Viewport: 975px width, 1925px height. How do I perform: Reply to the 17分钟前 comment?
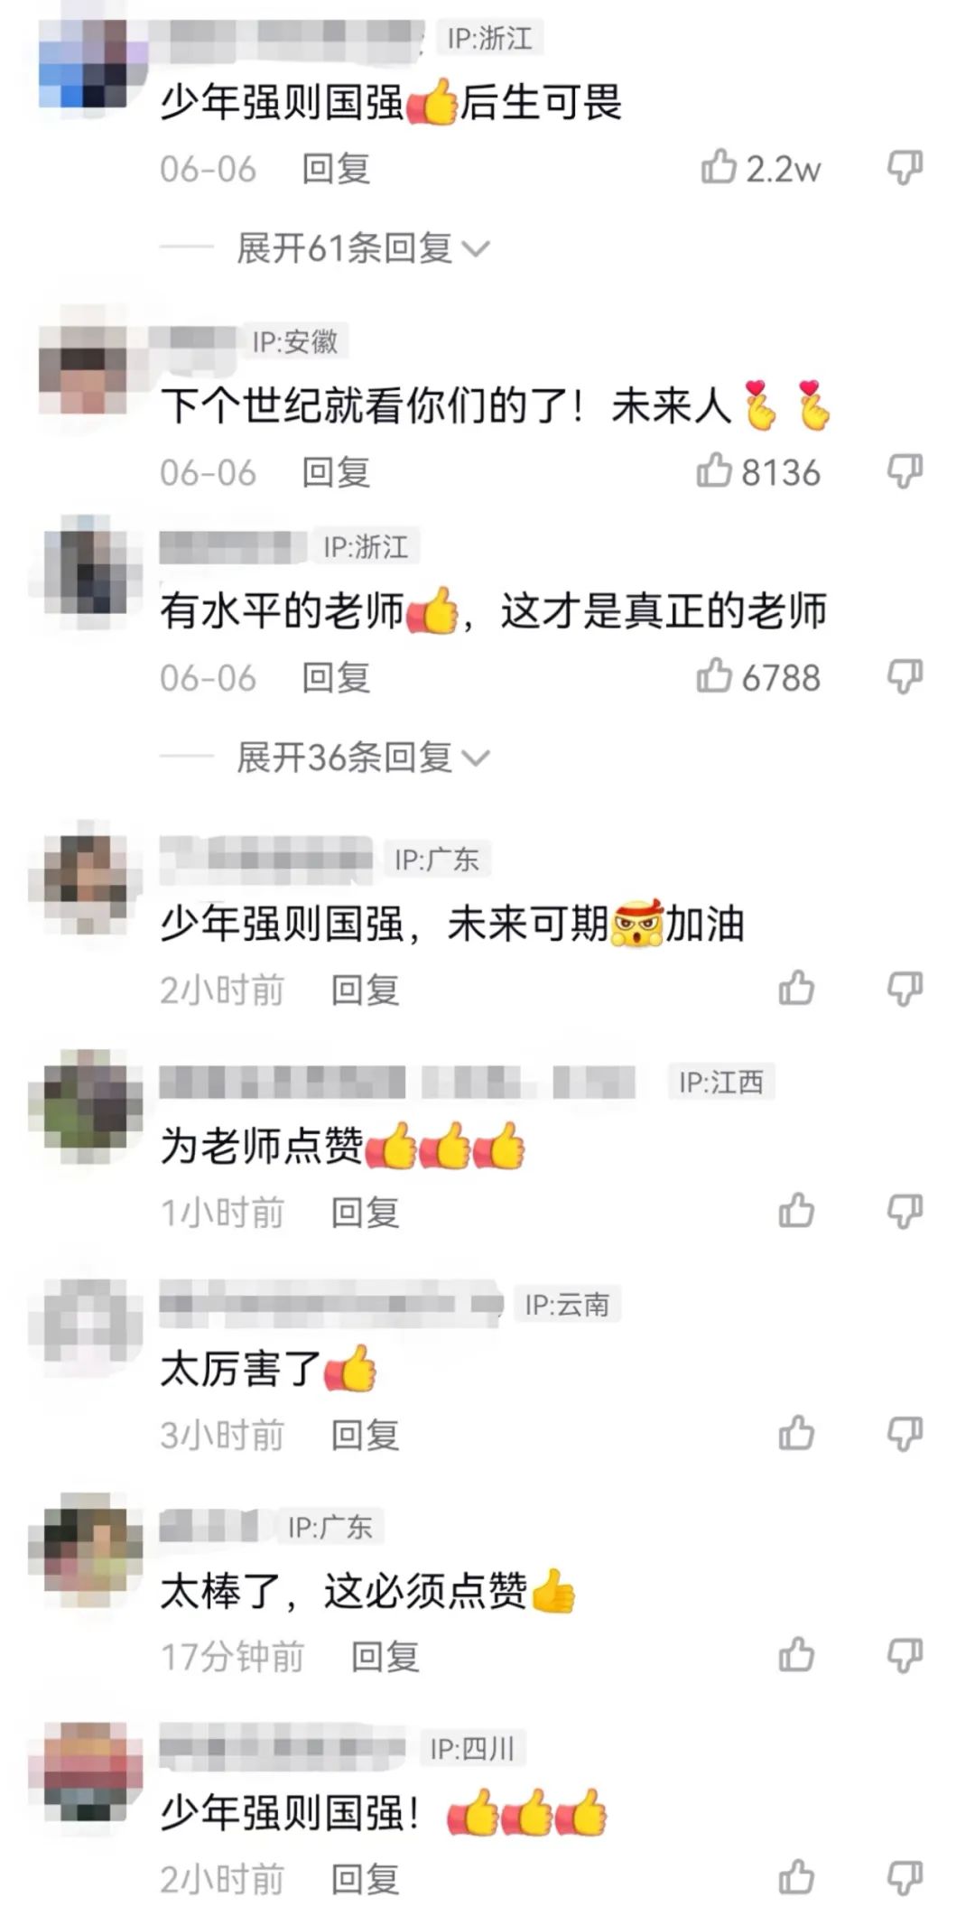pos(385,1657)
